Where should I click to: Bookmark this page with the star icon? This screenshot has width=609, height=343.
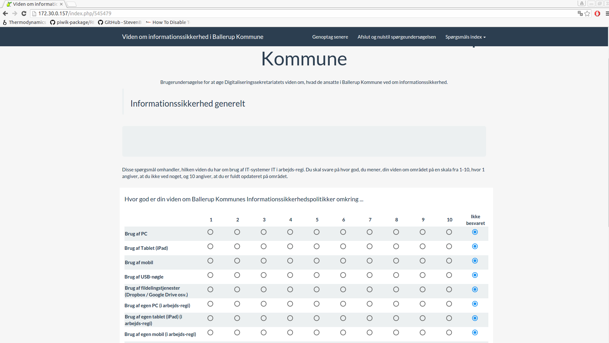pyautogui.click(x=587, y=13)
